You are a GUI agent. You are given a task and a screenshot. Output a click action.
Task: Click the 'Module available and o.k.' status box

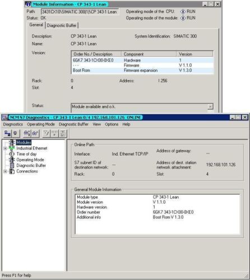(x=139, y=108)
